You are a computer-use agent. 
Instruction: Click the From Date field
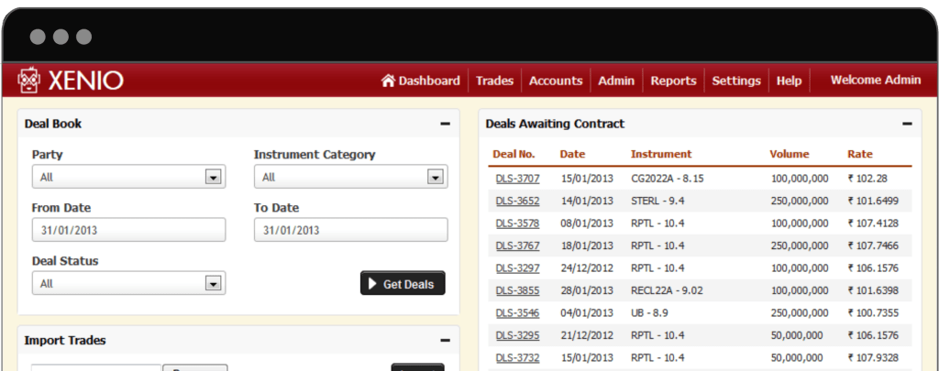coord(128,230)
